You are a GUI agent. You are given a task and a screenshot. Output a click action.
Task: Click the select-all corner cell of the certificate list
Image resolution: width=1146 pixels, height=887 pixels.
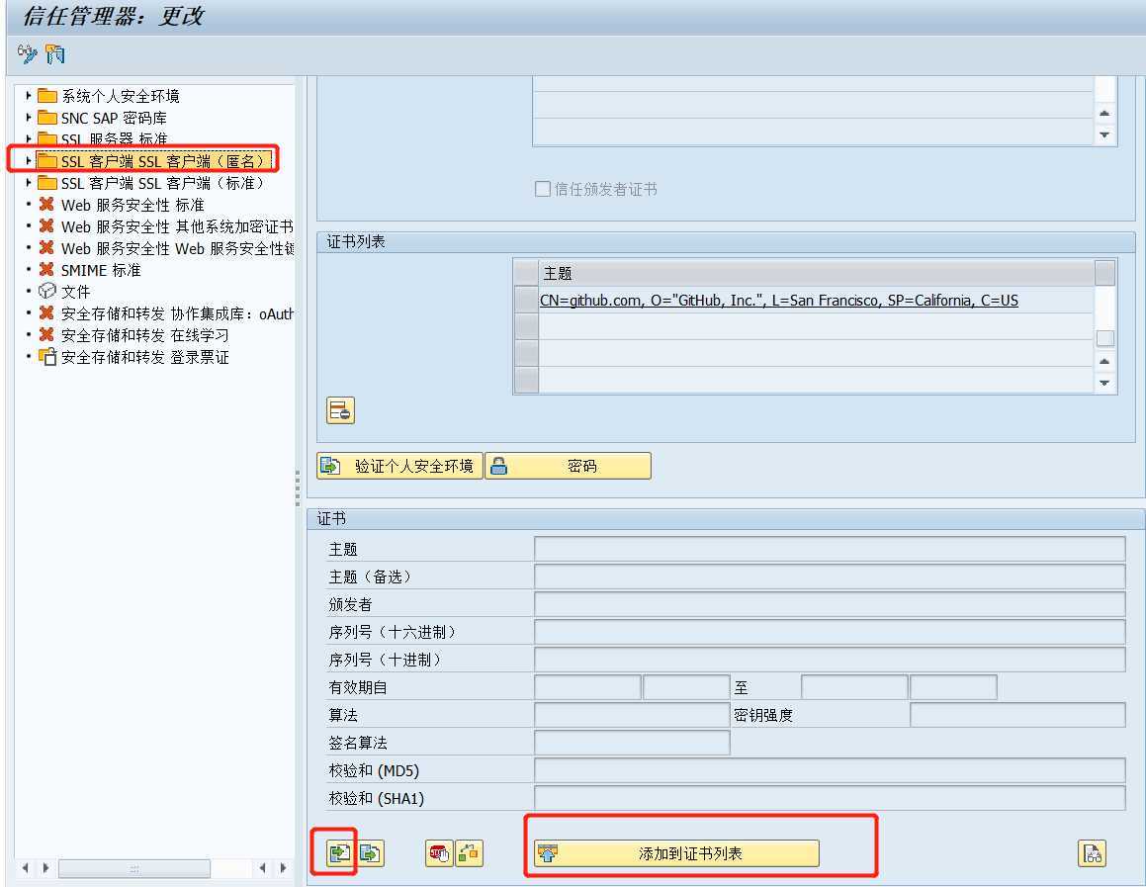click(x=526, y=273)
